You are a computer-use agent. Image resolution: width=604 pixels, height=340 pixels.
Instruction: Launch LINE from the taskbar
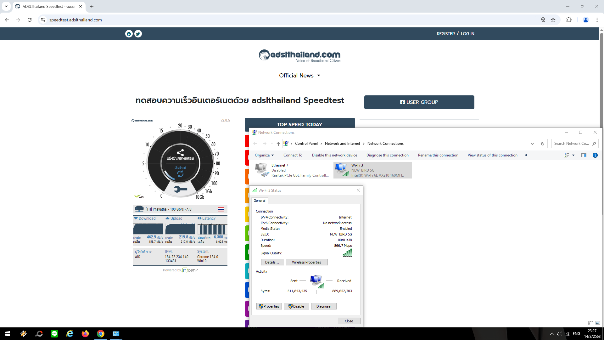tap(54, 334)
